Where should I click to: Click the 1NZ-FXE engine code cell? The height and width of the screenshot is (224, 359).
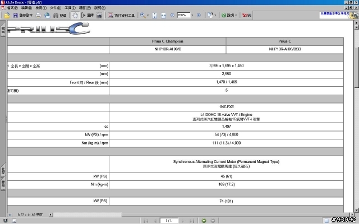(227, 107)
